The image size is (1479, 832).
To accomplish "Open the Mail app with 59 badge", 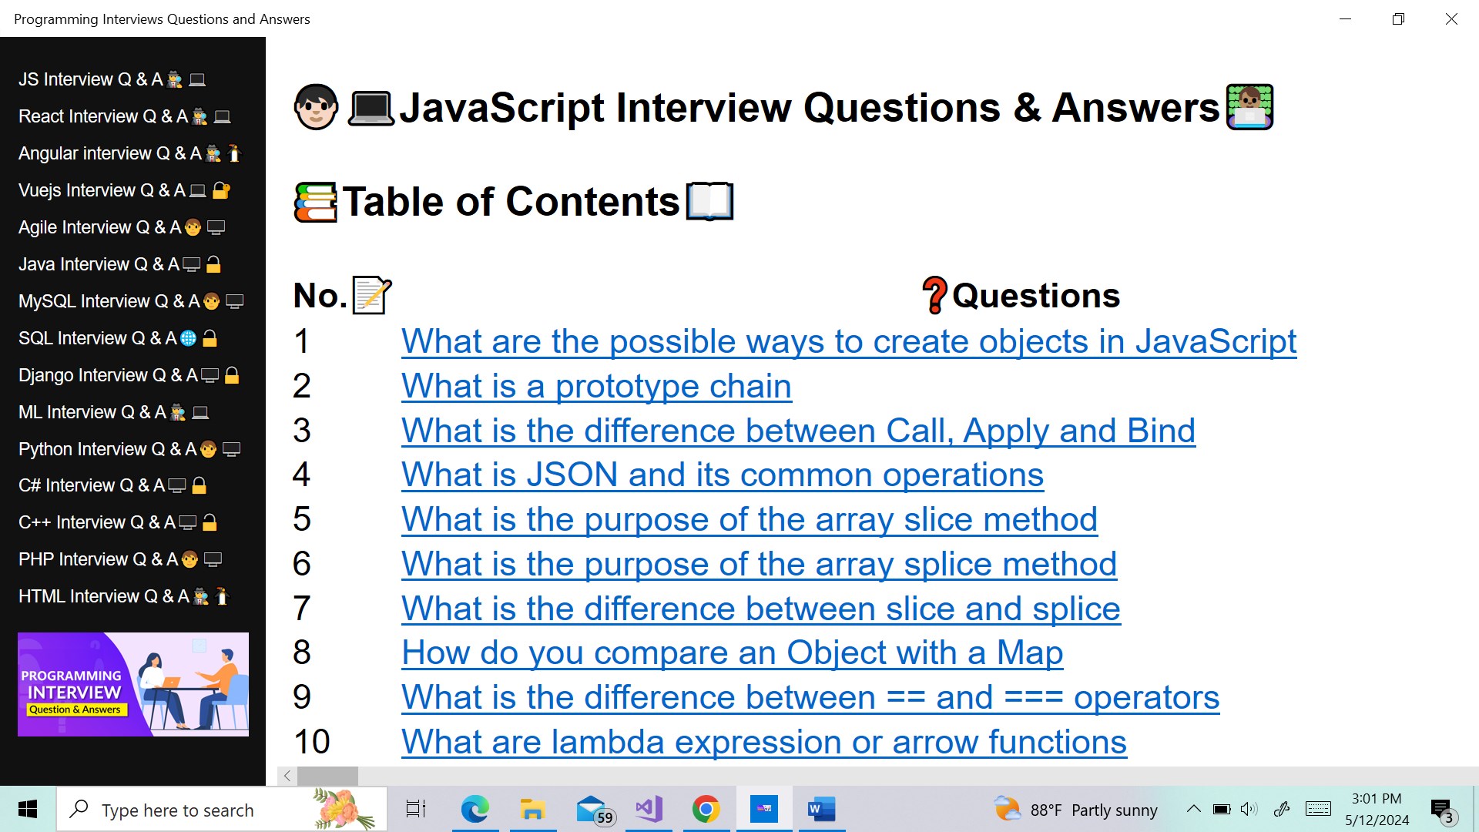I will point(592,810).
